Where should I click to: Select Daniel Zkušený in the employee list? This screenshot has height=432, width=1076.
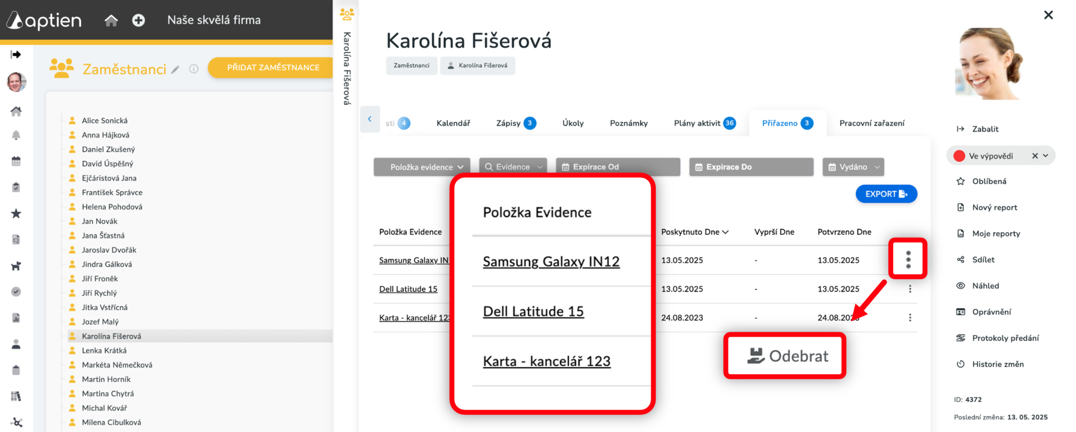point(108,150)
